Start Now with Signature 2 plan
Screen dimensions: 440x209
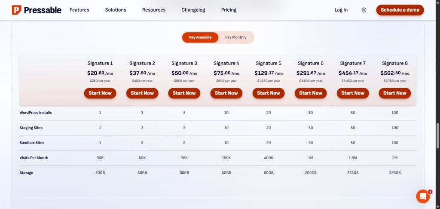142,93
